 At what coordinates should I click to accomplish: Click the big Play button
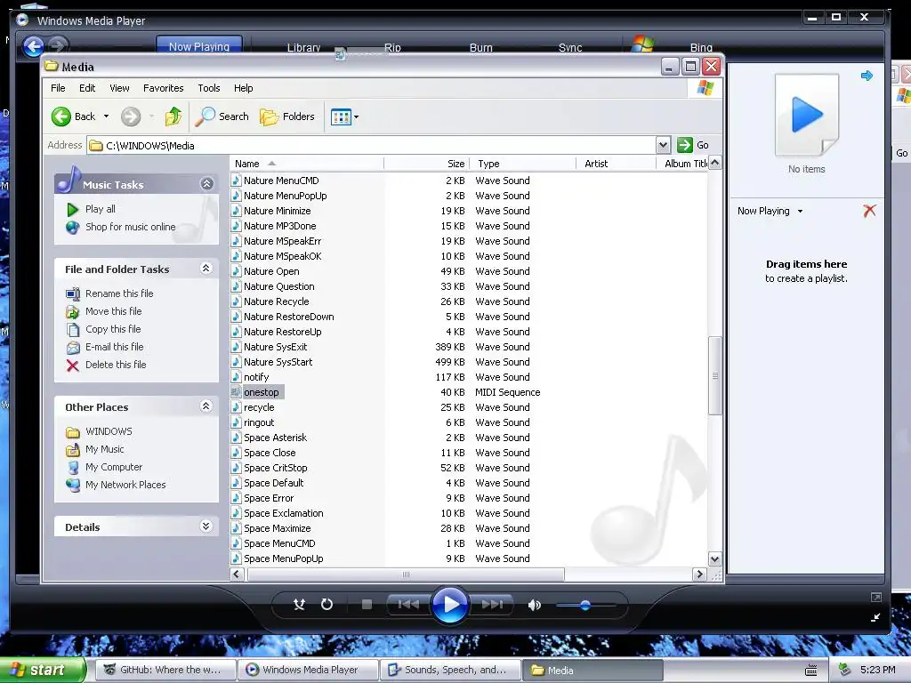pyautogui.click(x=450, y=605)
